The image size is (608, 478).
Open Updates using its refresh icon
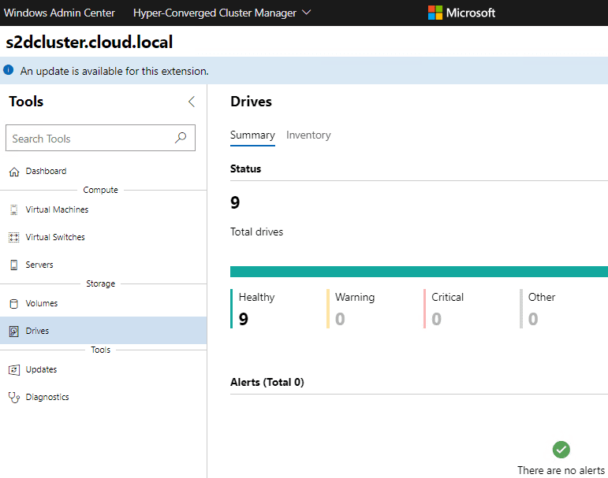click(x=13, y=369)
